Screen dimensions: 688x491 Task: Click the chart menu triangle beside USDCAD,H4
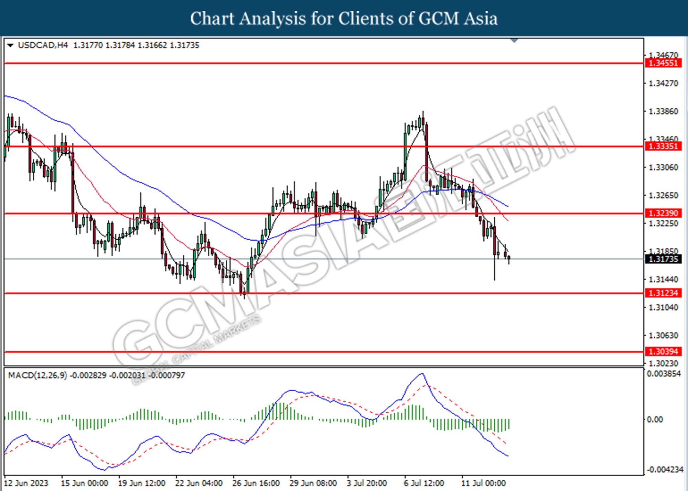pyautogui.click(x=10, y=45)
